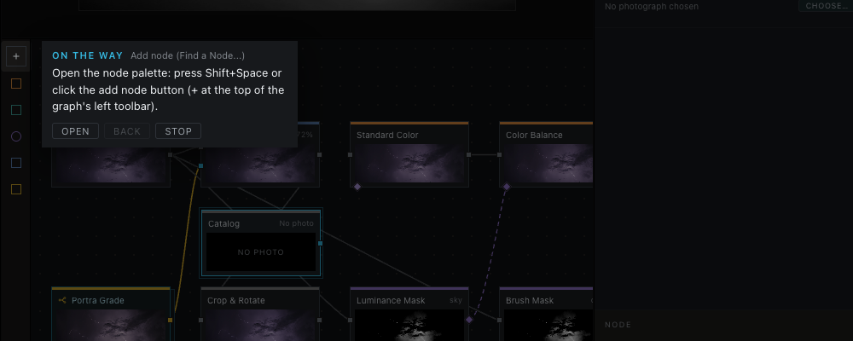The image size is (853, 341).
Task: Click the Standard Color purple diamond port
Action: (357, 187)
